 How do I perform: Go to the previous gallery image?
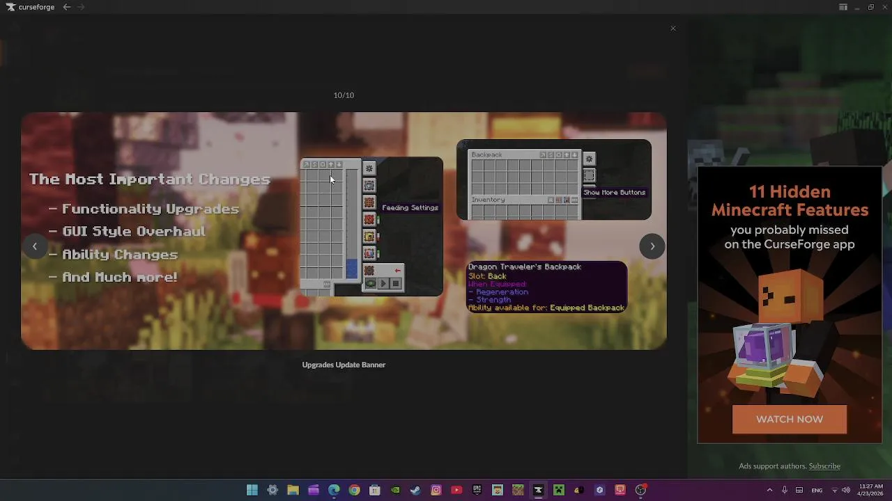[x=35, y=246]
